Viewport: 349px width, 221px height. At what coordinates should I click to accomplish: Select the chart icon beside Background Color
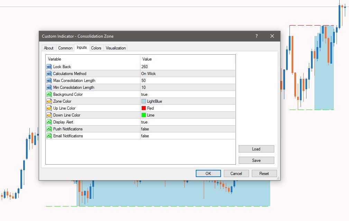[48, 94]
